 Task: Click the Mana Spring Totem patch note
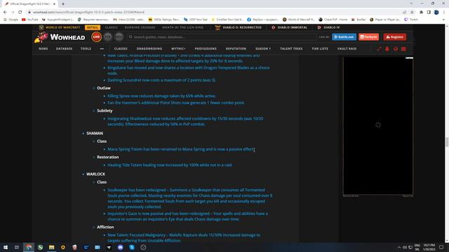pyautogui.click(x=181, y=149)
